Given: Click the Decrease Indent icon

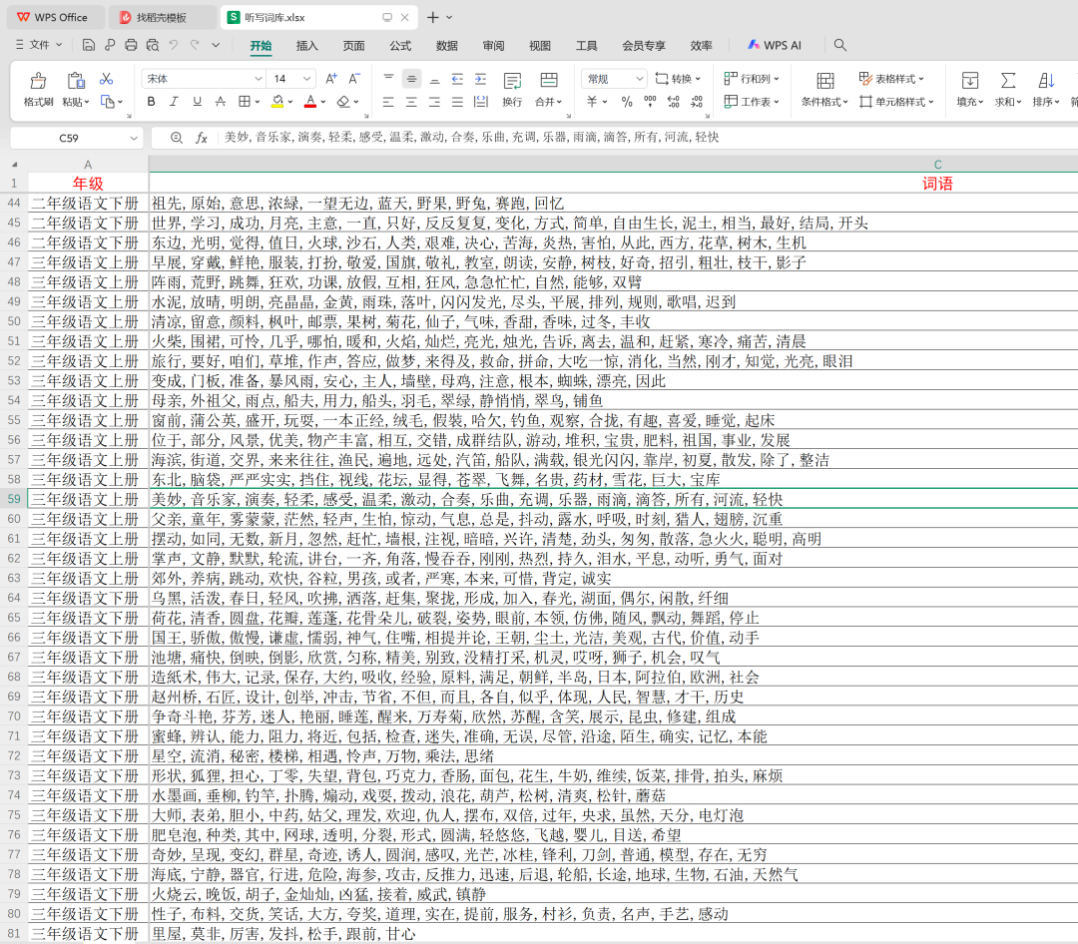Looking at the screenshot, I should pos(457,79).
